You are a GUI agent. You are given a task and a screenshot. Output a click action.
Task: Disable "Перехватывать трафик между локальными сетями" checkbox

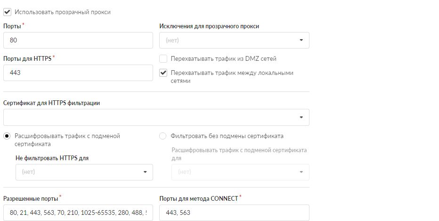[x=163, y=73]
